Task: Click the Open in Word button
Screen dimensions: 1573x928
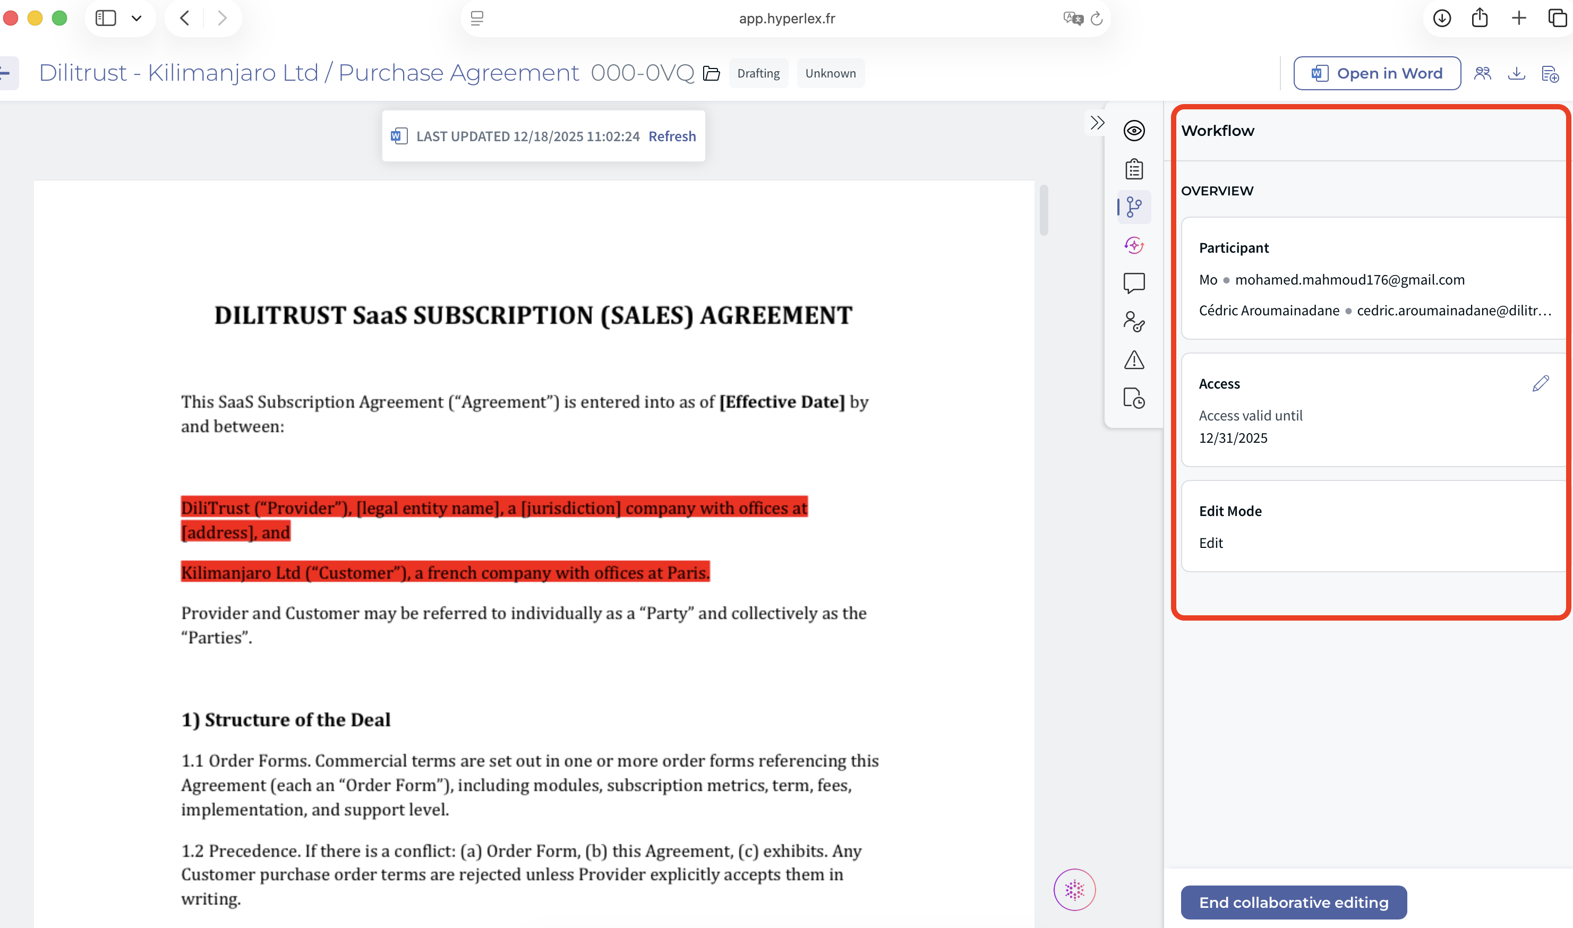Action: tap(1377, 73)
